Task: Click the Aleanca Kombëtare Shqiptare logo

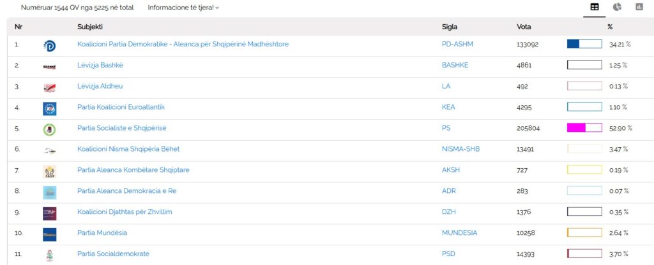Action: [49, 171]
